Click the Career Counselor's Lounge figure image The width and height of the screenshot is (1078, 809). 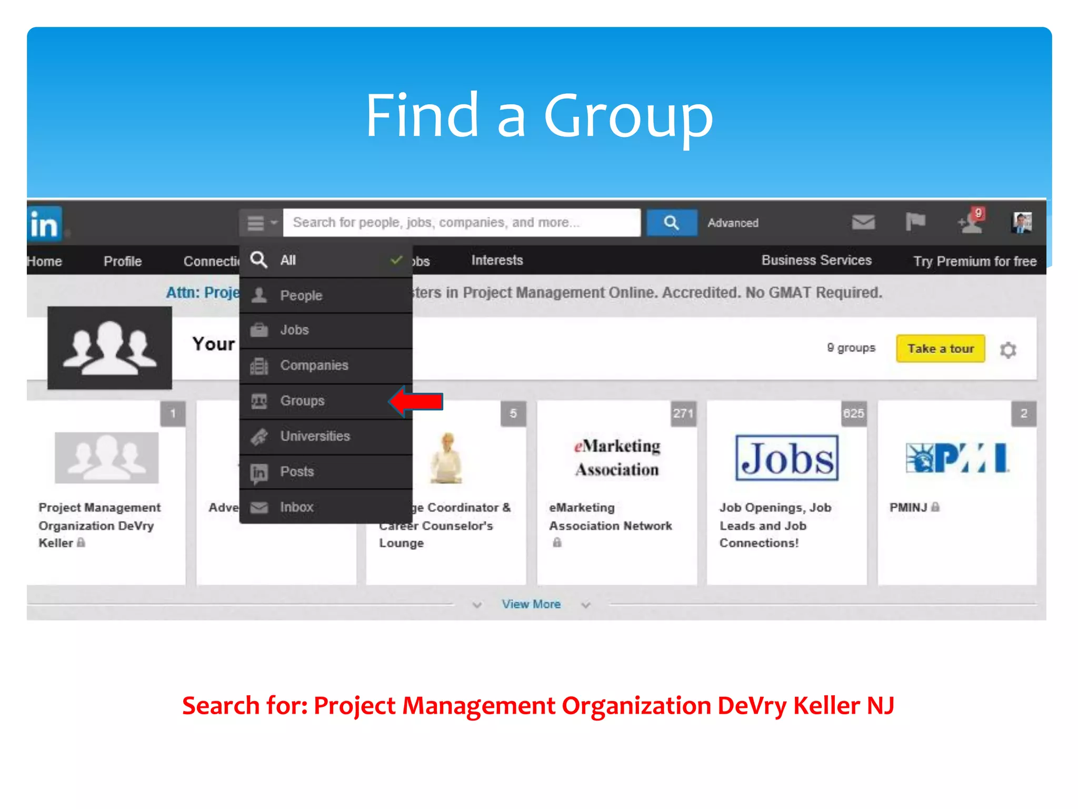(x=446, y=458)
